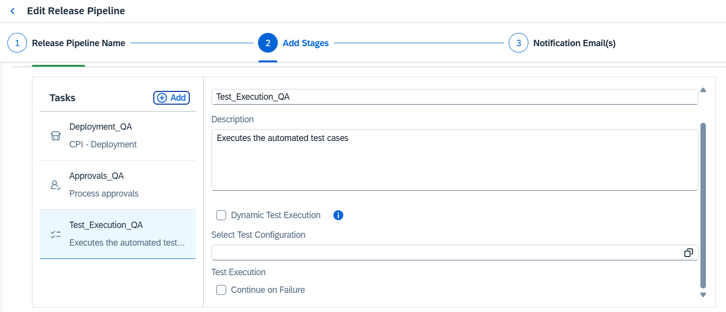Select the Add Stages step
This screenshot has width=726, height=312.
(x=305, y=43)
